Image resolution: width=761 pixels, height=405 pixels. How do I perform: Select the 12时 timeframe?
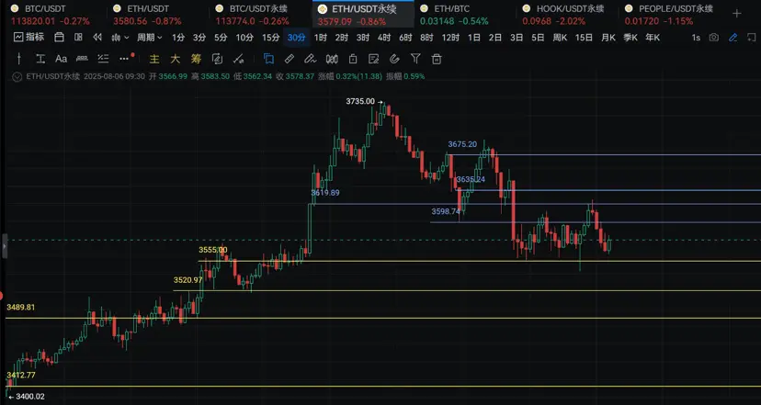pyautogui.click(x=450, y=38)
